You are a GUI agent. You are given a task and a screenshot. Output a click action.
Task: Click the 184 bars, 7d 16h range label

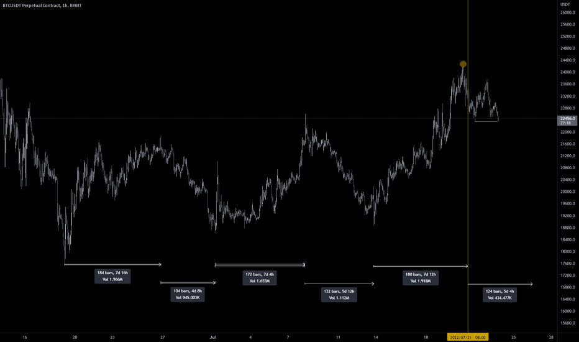tap(112, 276)
